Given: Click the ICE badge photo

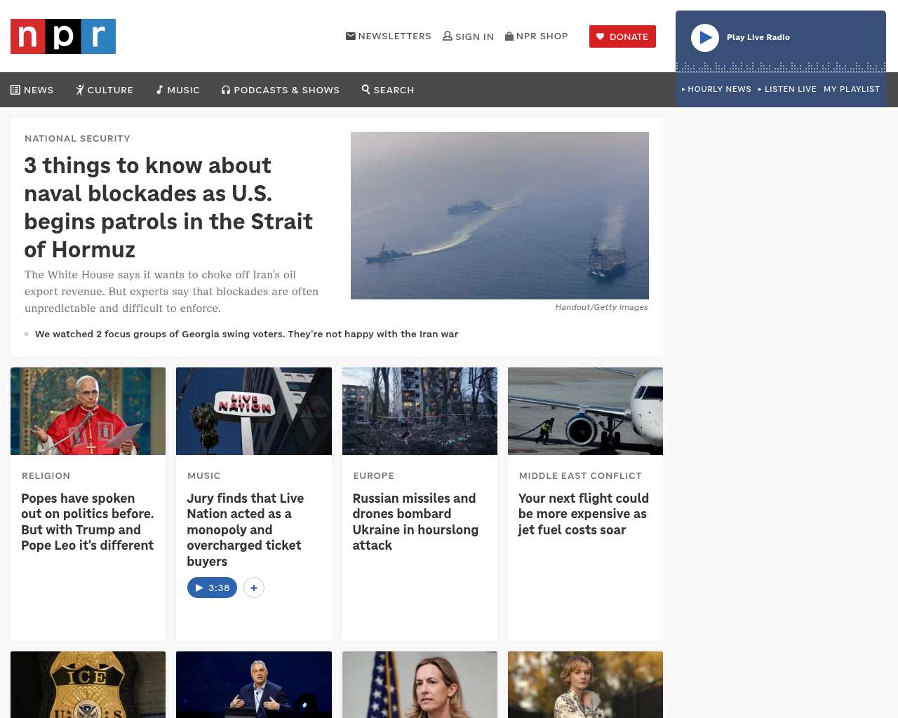Looking at the screenshot, I should (88, 684).
